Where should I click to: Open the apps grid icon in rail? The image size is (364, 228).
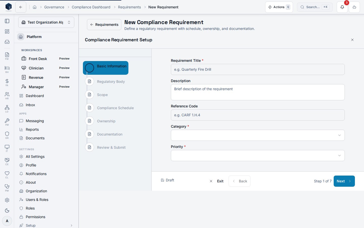tap(7, 31)
